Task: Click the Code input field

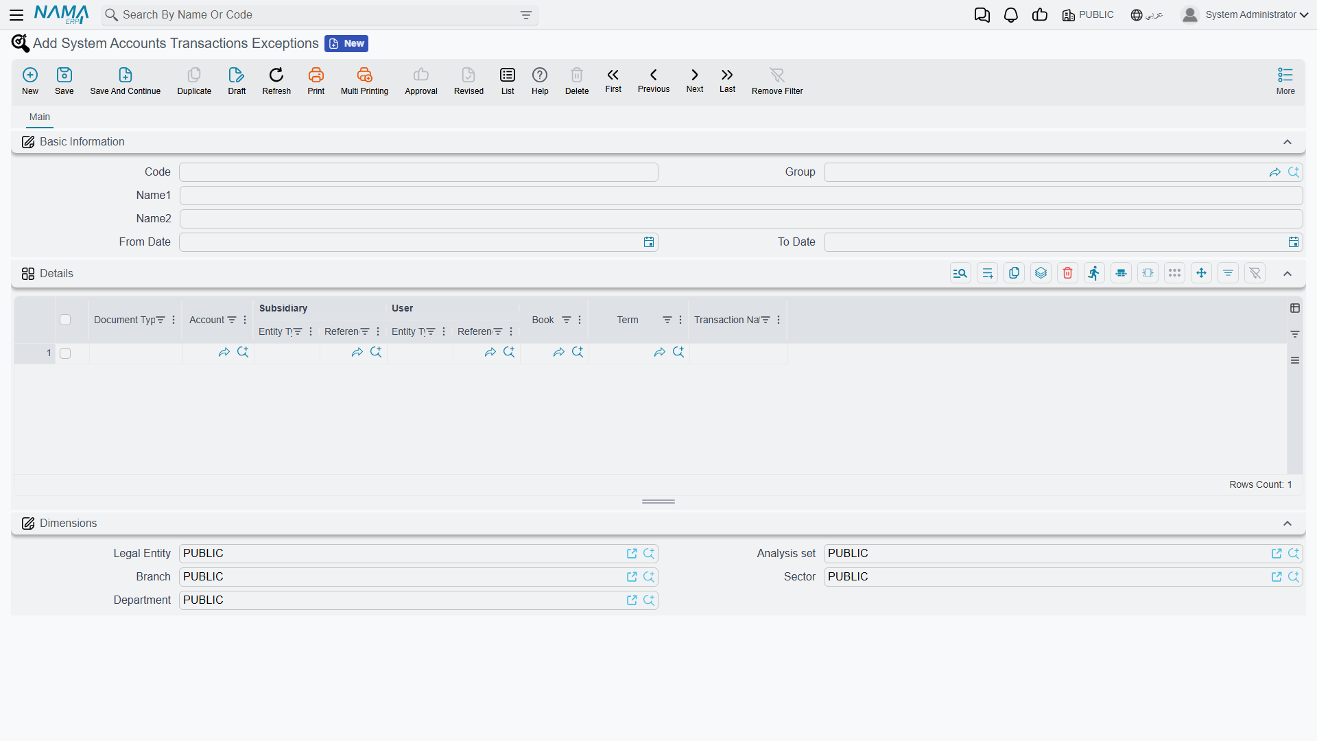Action: click(x=418, y=172)
